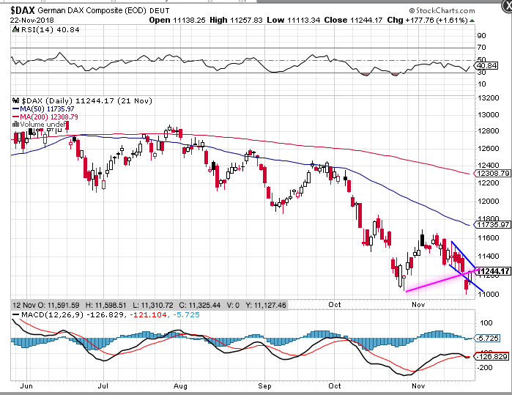Image resolution: width=512 pixels, height=395 pixels.
Task: Click the 11244.17 current price tag
Action: click(491, 271)
